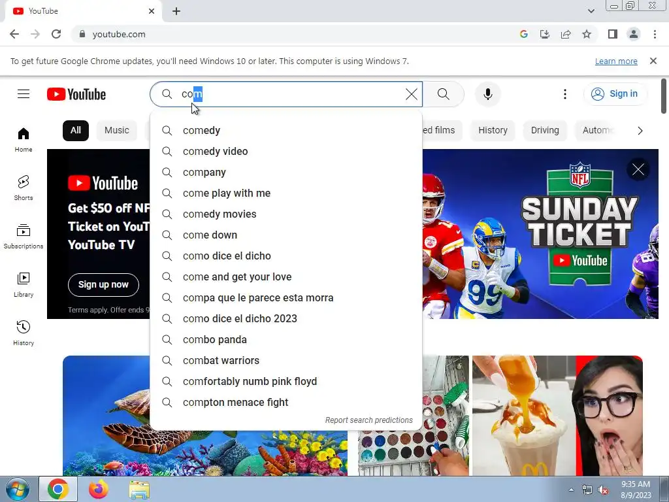Choose the 'come down' suggestion
The width and height of the screenshot is (669, 502).
(x=286, y=235)
